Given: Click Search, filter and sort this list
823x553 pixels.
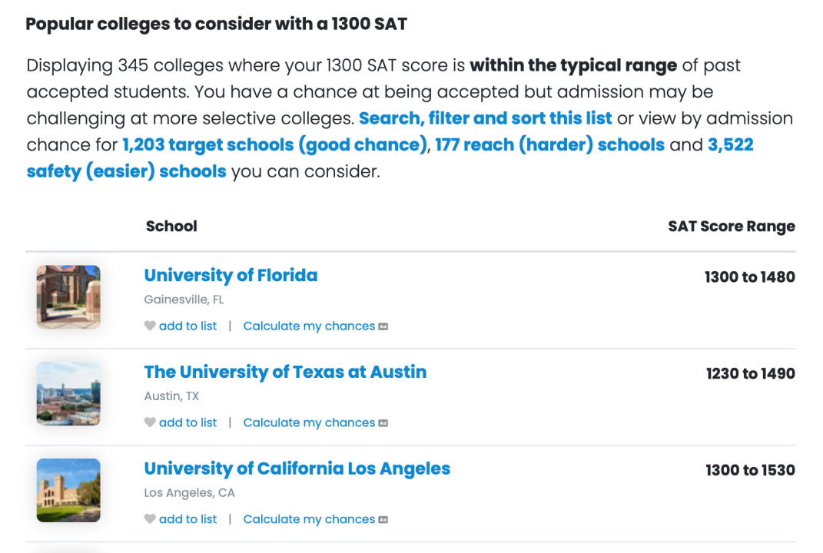Looking at the screenshot, I should (x=486, y=118).
